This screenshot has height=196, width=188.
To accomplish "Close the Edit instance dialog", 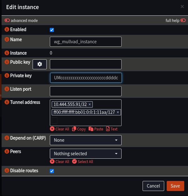I will point(182,7).
